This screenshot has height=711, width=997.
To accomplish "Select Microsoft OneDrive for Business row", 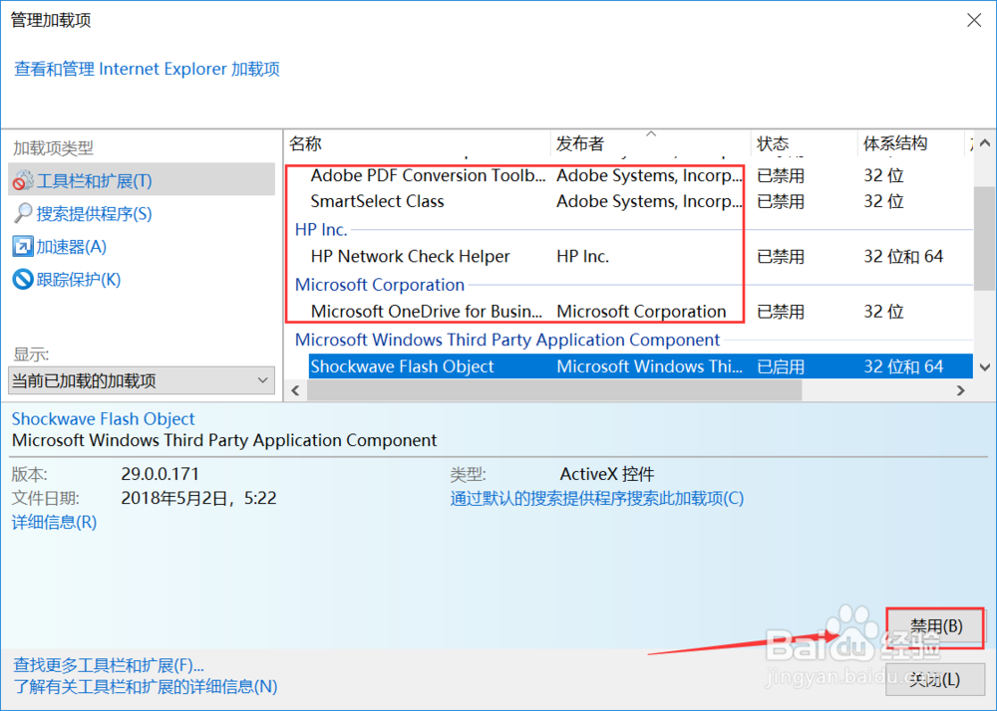I will click(x=640, y=312).
